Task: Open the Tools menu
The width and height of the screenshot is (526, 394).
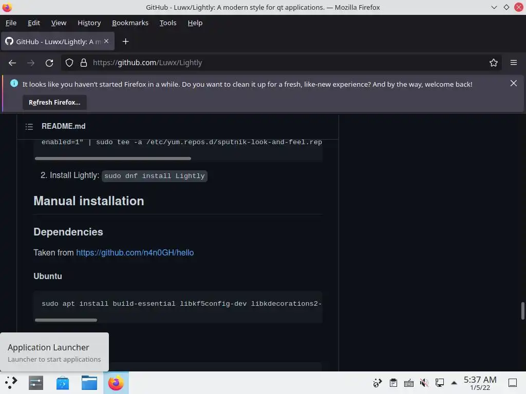Action: click(168, 23)
